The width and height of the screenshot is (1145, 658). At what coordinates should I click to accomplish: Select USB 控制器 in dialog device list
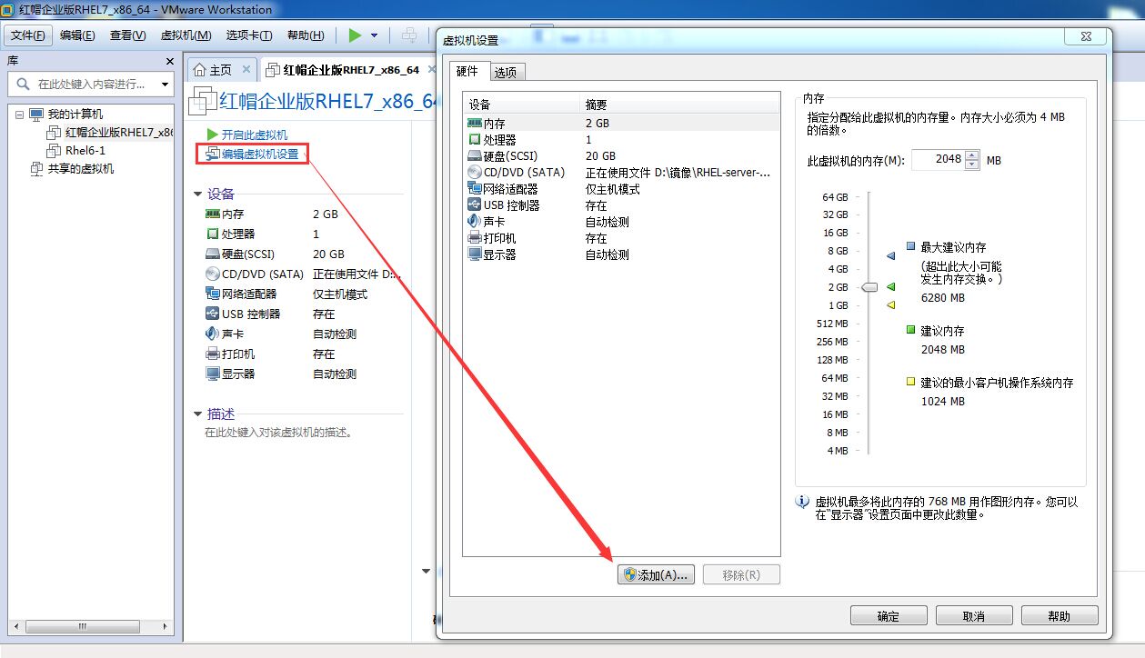[511, 205]
